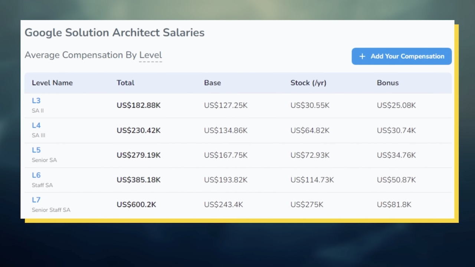The image size is (475, 267).
Task: Click the plus icon on the compensation button
Action: point(362,56)
